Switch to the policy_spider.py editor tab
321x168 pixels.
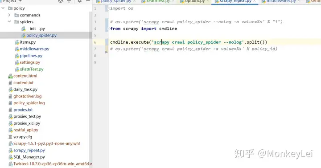pos(116,1)
